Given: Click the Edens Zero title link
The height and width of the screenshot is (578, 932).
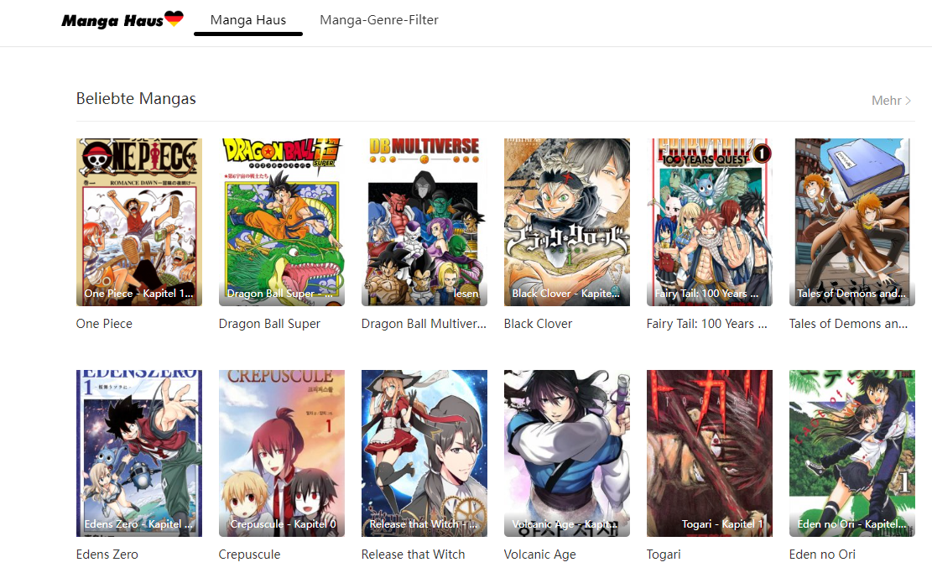Looking at the screenshot, I should [107, 555].
